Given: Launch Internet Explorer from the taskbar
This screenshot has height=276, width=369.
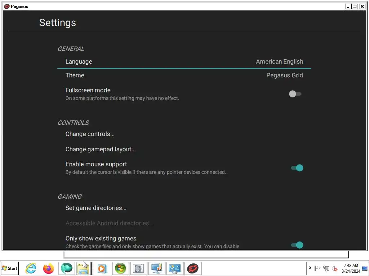Looking at the screenshot, I should point(31,268).
